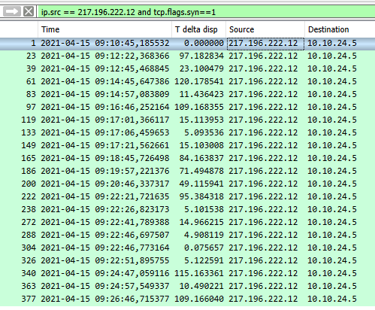Click delta value 10.490221
Viewport: 375px width, 310px height.
pyautogui.click(x=201, y=286)
